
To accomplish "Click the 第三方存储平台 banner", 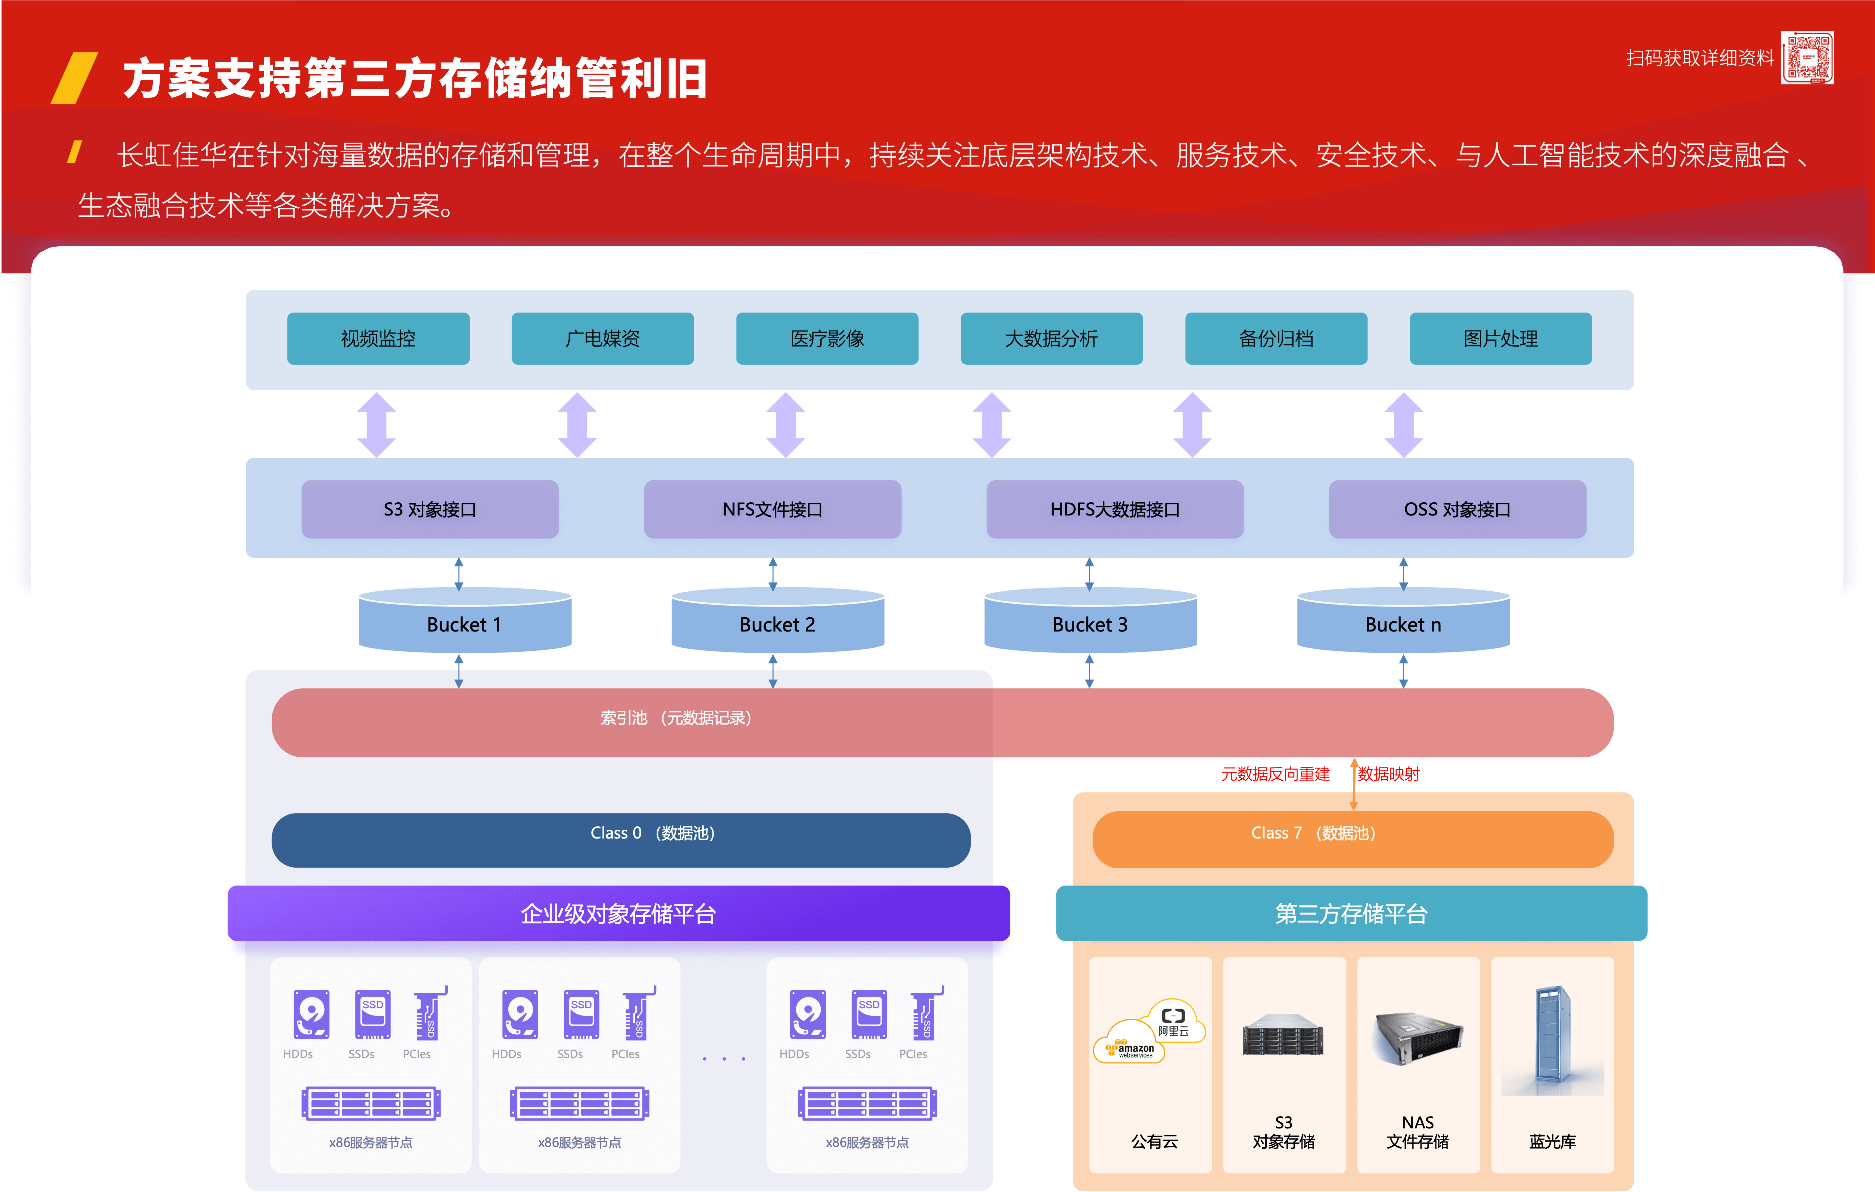I will tap(1351, 913).
